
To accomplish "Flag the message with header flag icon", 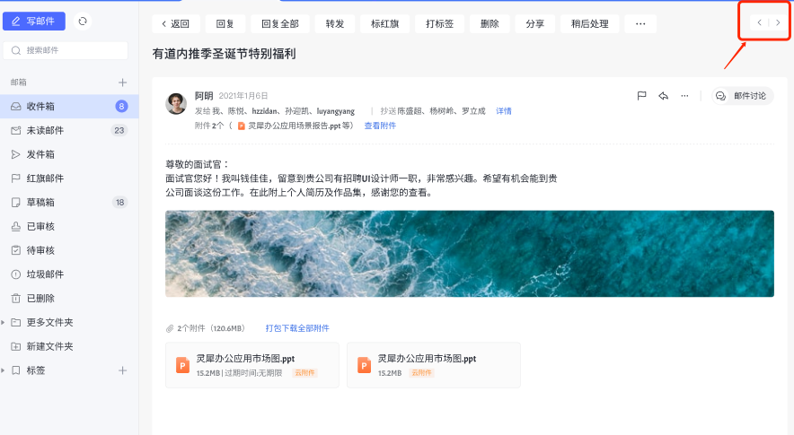I will [641, 96].
